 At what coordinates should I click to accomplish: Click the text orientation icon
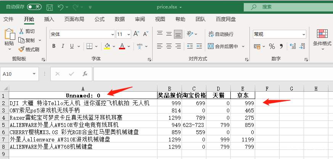point(190,34)
